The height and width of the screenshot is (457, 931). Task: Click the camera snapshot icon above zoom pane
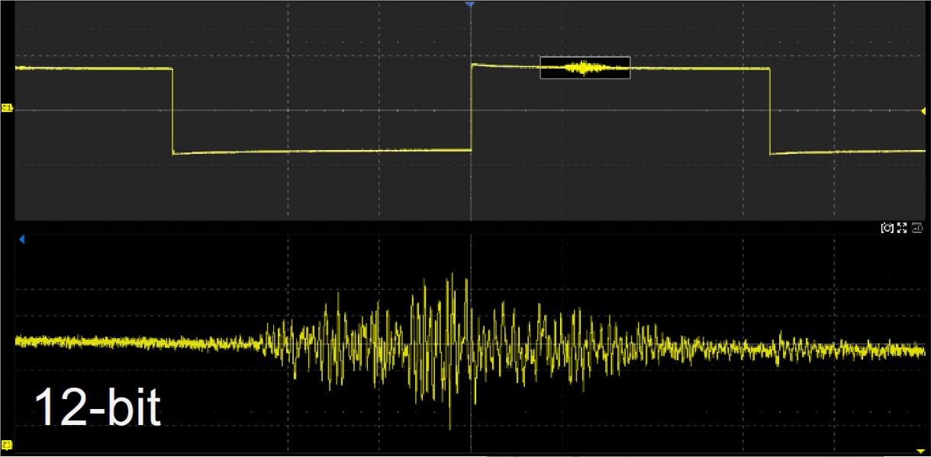(887, 228)
